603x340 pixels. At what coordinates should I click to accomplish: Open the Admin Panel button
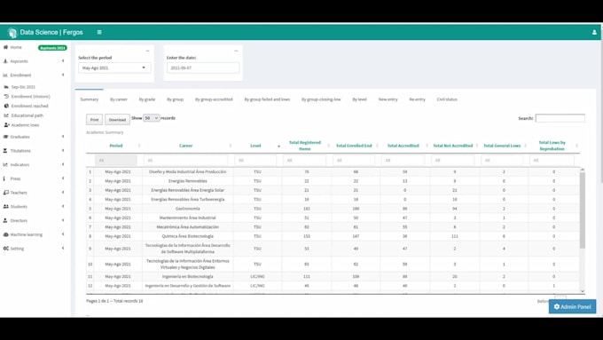[572, 307]
